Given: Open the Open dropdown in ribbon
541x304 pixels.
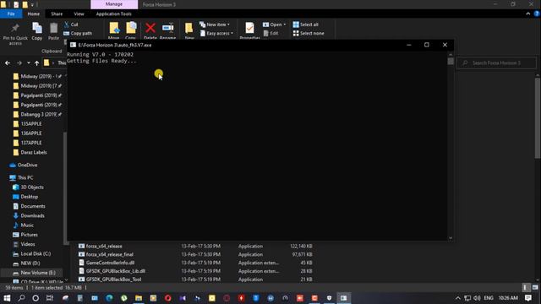Looking at the screenshot, I should 274,24.
